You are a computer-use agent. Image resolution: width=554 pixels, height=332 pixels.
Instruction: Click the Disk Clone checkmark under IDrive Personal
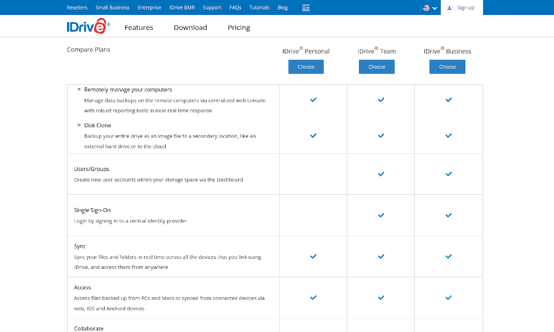pos(314,135)
